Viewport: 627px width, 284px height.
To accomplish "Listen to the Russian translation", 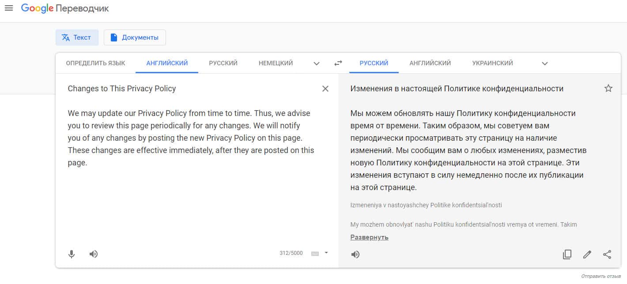I will tap(355, 254).
